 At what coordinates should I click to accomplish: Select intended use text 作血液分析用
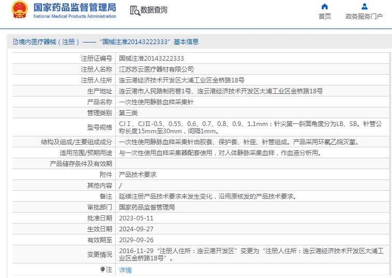pyautogui.click(x=220, y=153)
